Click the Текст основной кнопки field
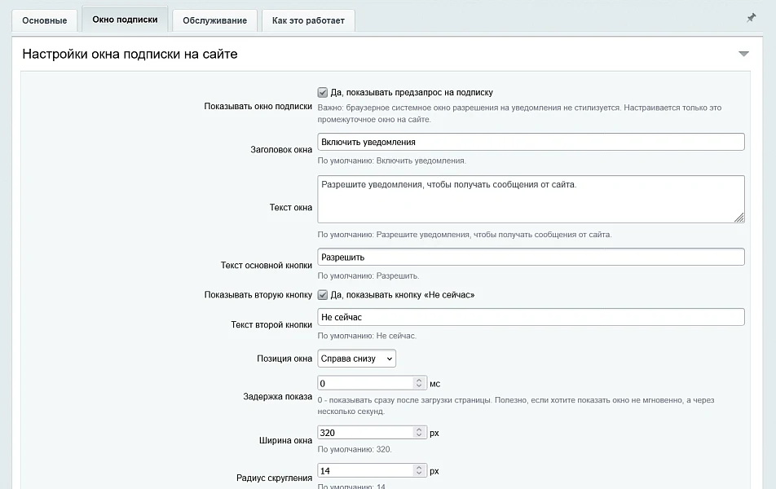The image size is (776, 489). 531,257
